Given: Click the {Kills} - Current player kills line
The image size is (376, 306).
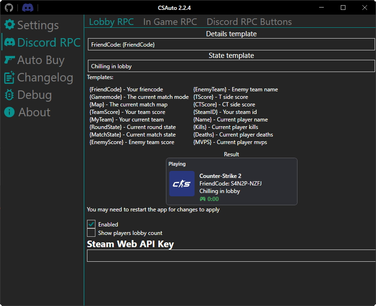Looking at the screenshot, I should pyautogui.click(x=226, y=127).
